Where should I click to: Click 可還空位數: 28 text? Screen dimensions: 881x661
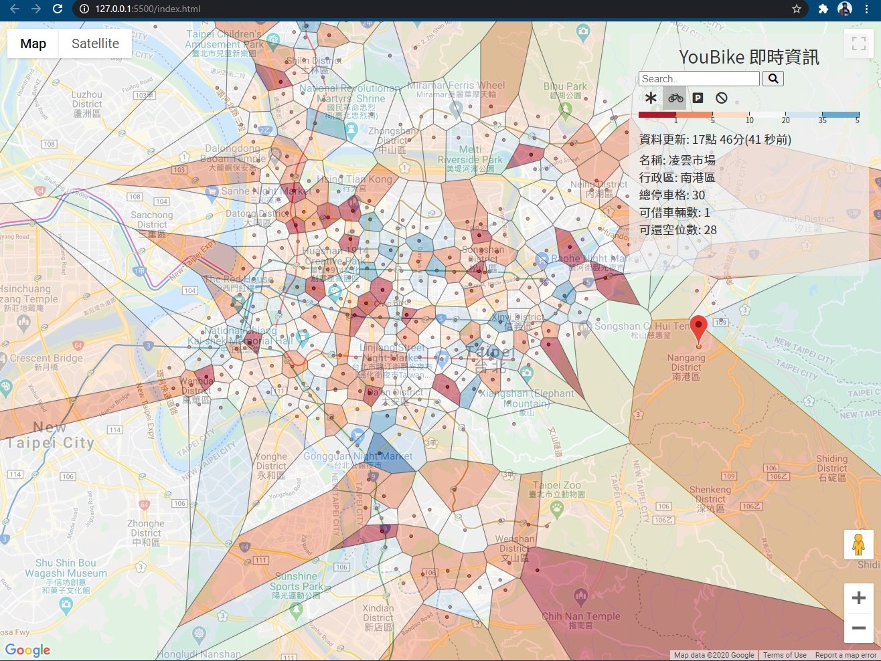(x=678, y=229)
